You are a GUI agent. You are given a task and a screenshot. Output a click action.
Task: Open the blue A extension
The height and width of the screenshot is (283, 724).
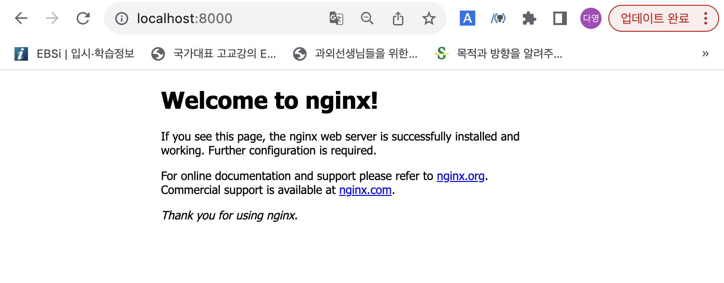467,18
